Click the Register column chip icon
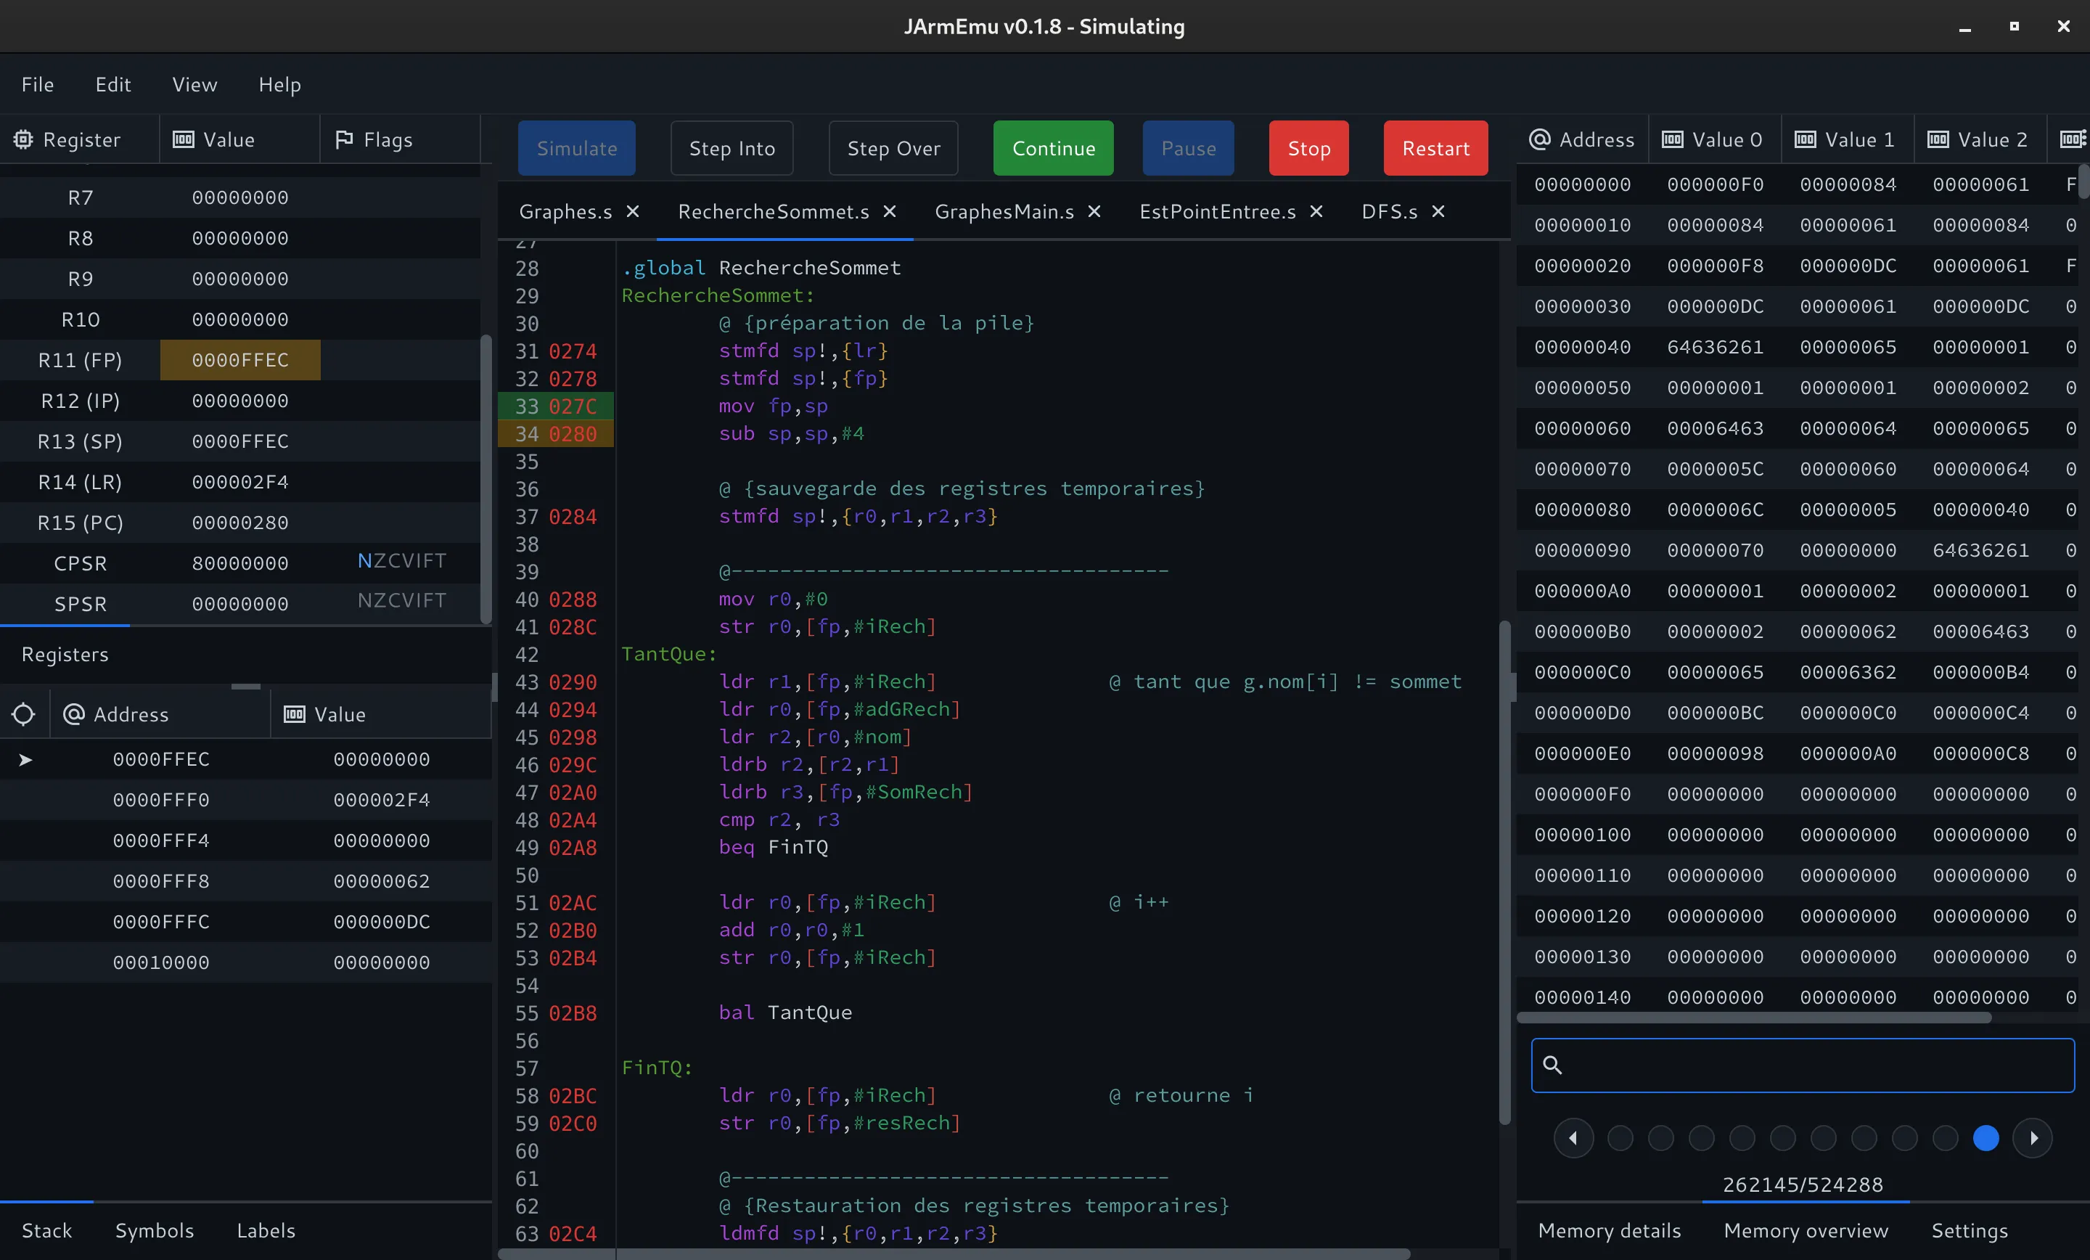Image resolution: width=2090 pixels, height=1260 pixels. pos(23,139)
